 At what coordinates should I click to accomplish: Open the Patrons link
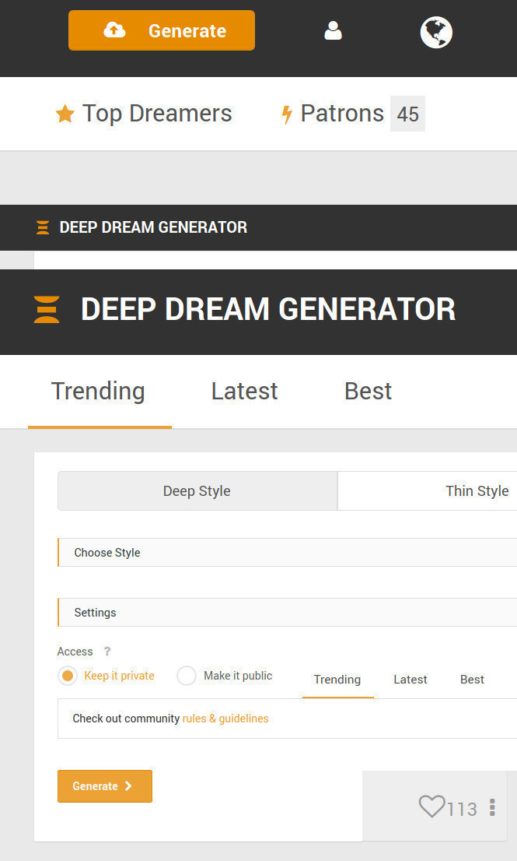click(x=342, y=114)
